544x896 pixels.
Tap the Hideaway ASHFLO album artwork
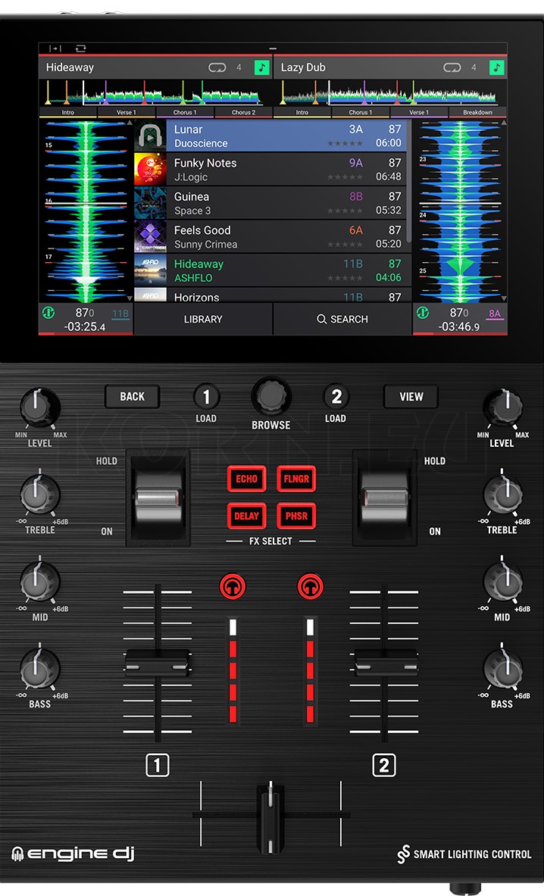click(150, 270)
